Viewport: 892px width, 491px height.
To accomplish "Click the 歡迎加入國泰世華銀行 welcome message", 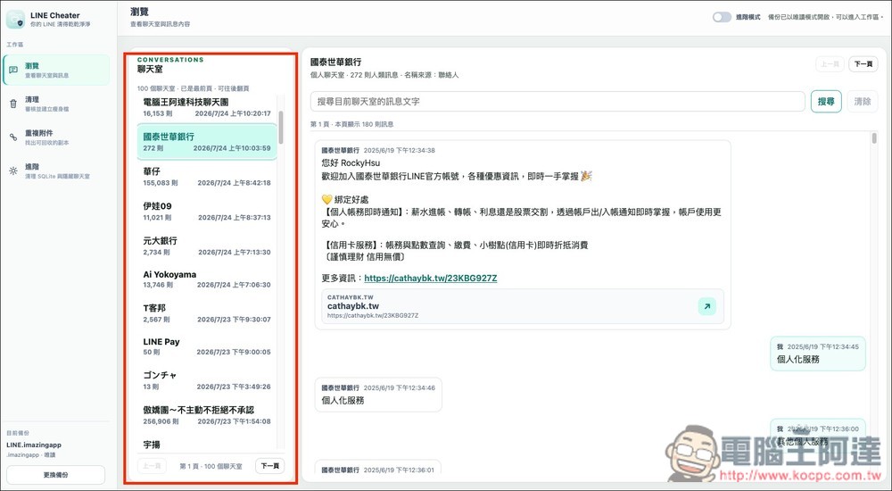I will (x=523, y=235).
